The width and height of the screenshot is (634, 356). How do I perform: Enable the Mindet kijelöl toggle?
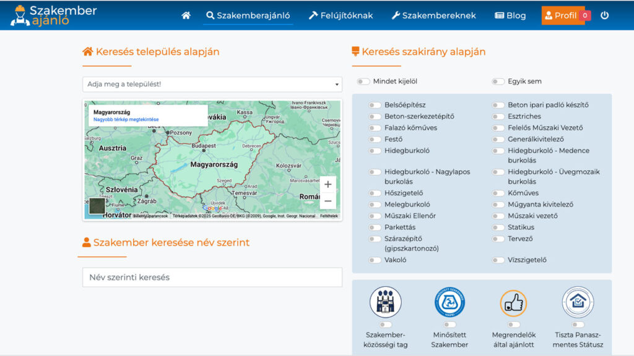click(x=363, y=82)
